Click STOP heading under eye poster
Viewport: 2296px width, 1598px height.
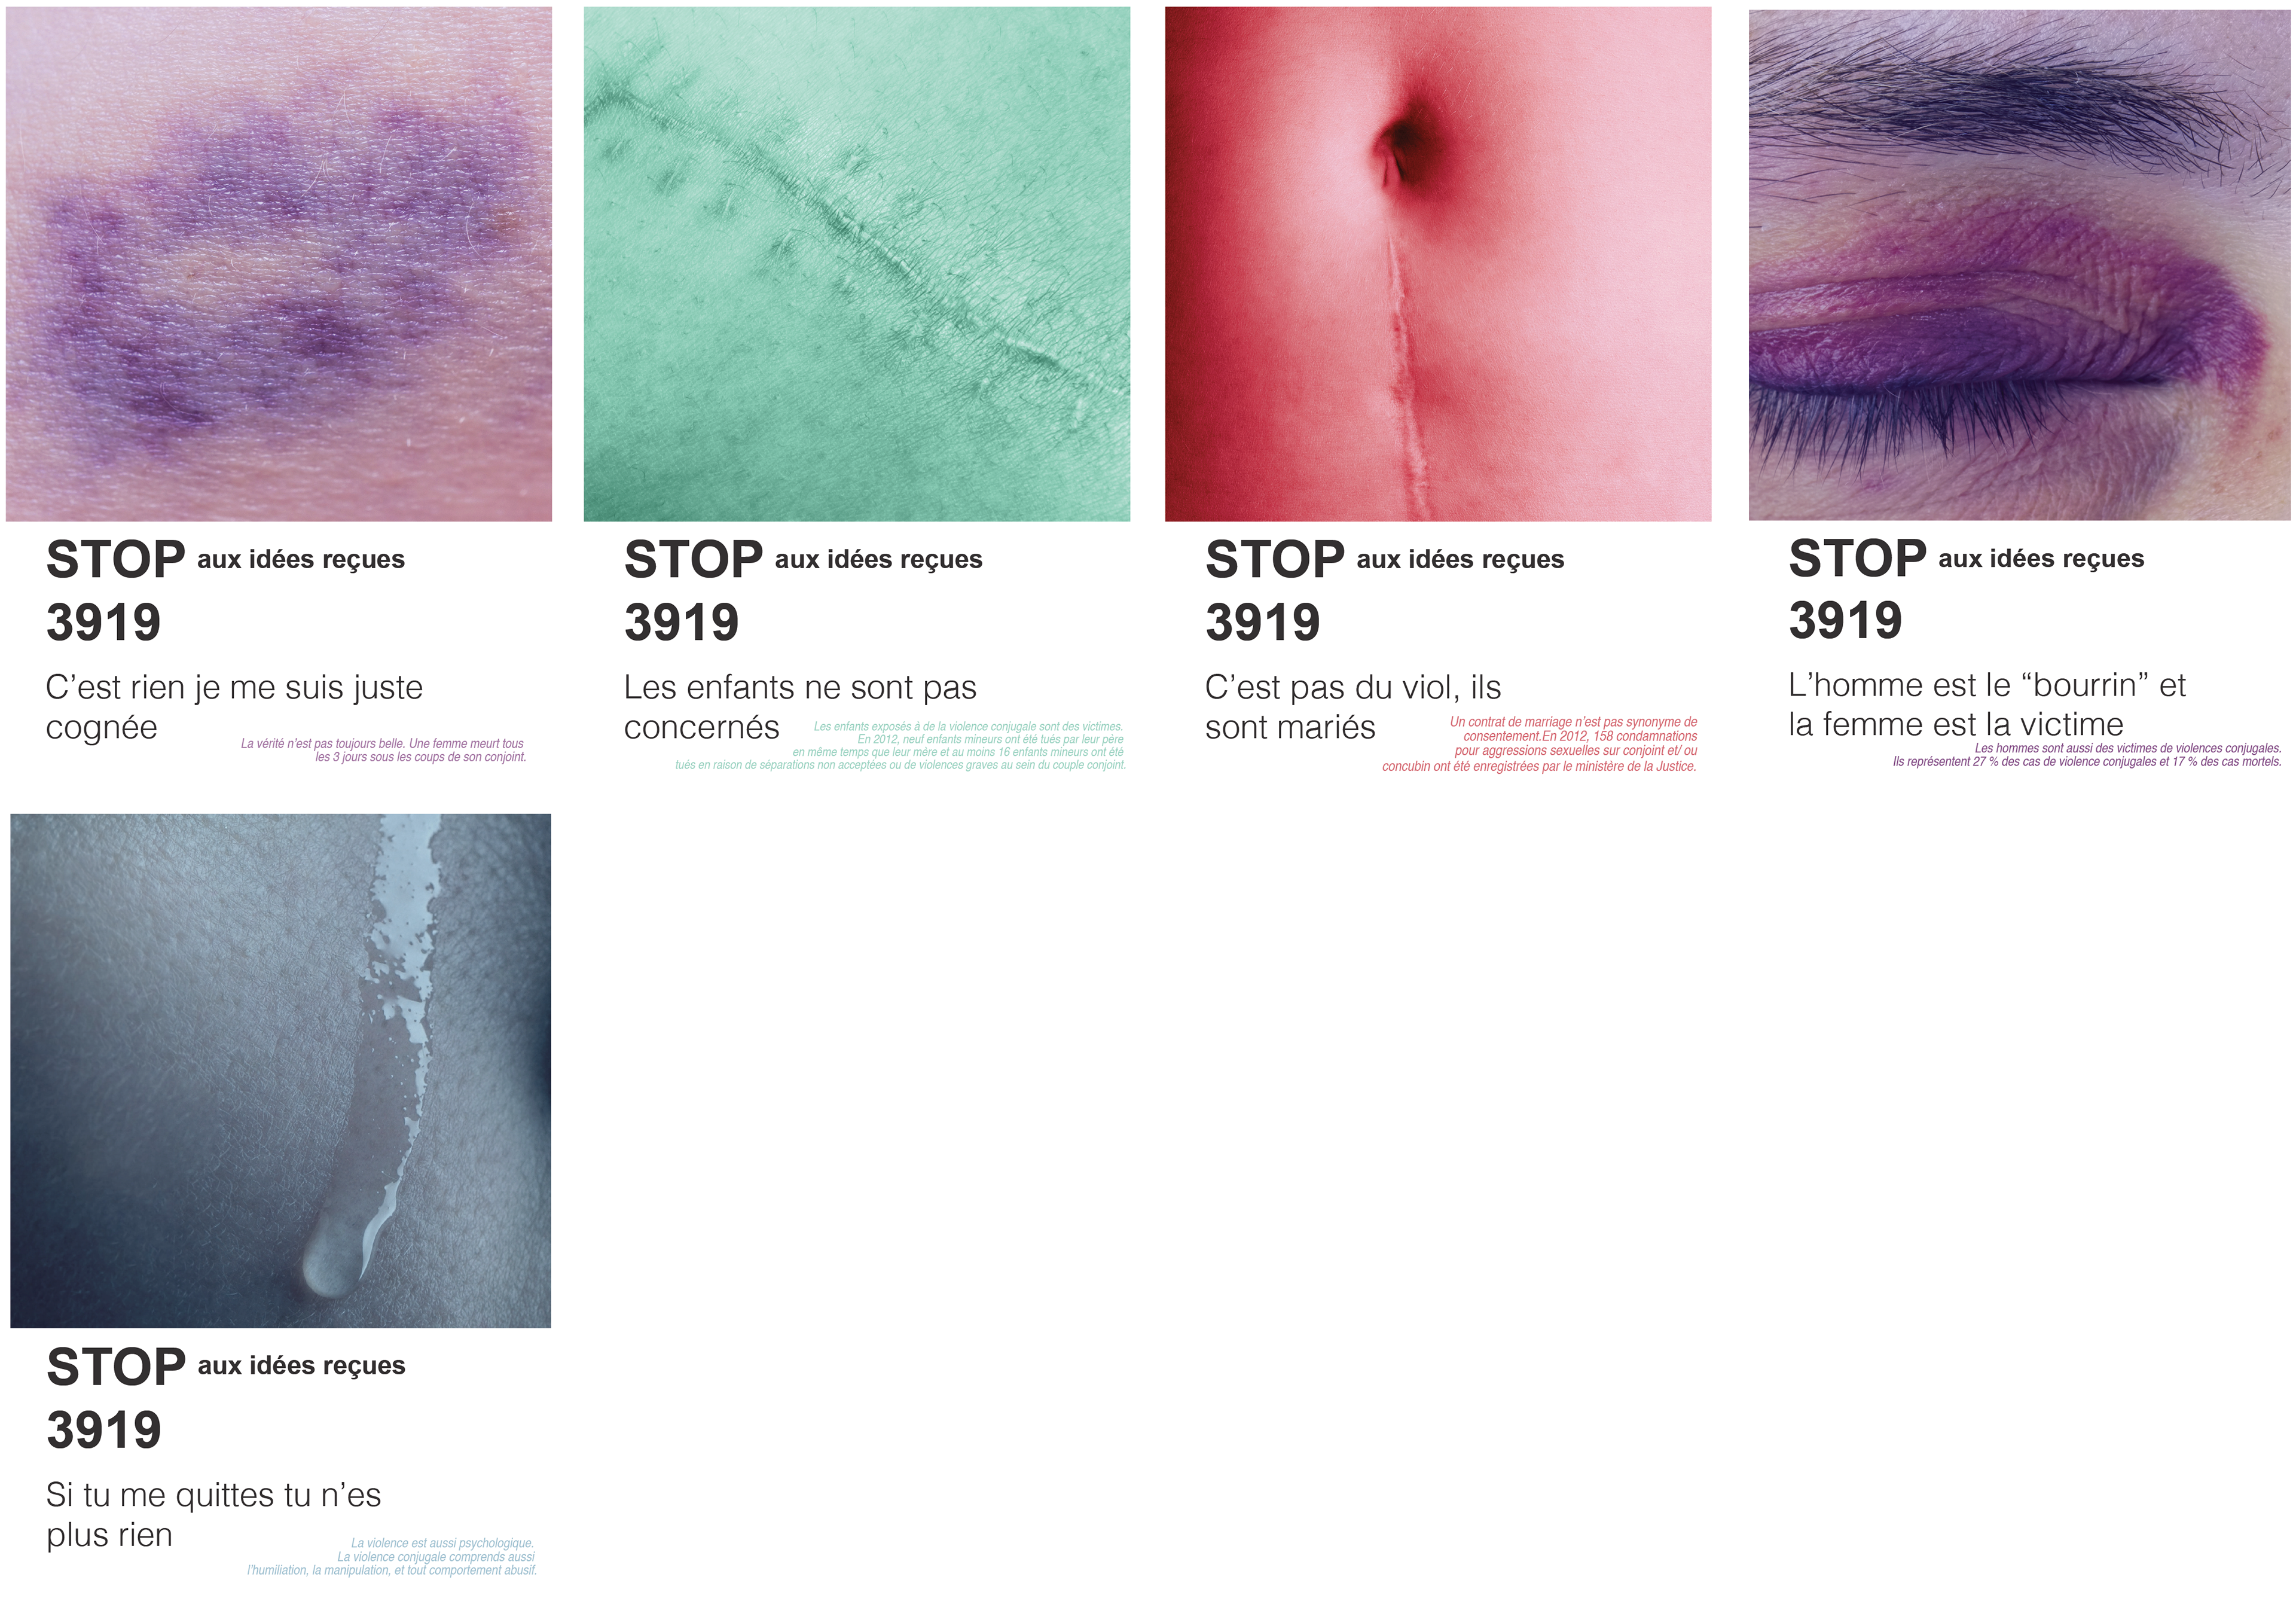1858,558
